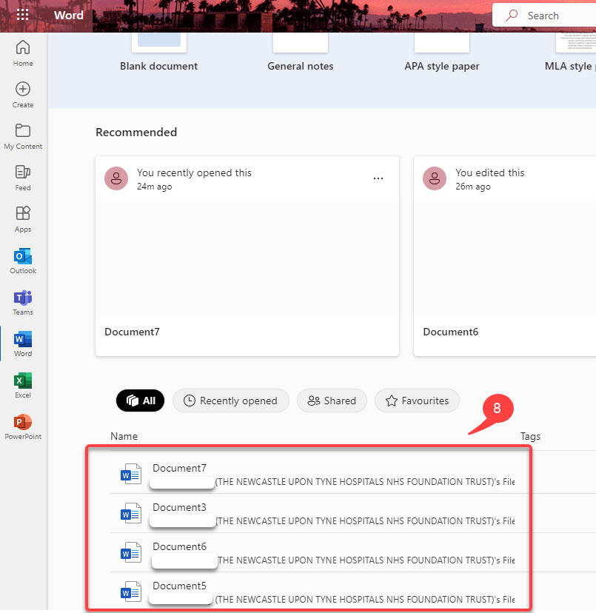Choose the APA style paper template
This screenshot has height=613, width=596.
tap(442, 53)
